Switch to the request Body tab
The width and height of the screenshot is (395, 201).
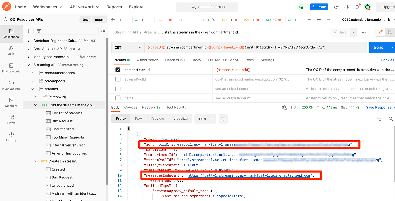pyautogui.click(x=197, y=60)
